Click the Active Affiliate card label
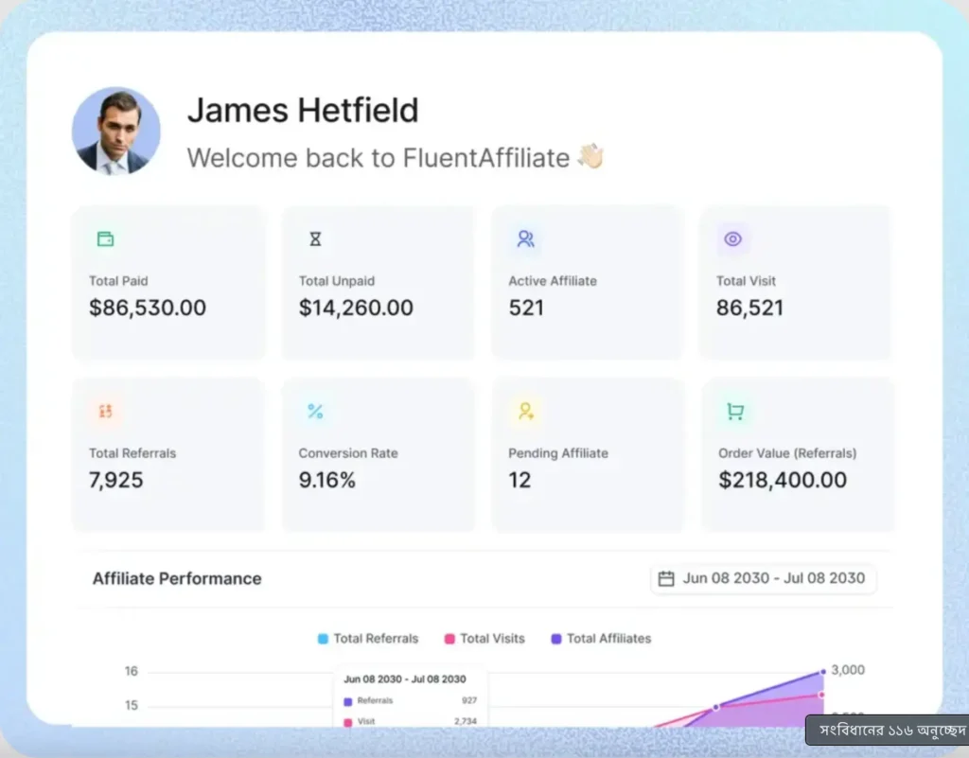Screen dimensions: 969x758 (553, 281)
